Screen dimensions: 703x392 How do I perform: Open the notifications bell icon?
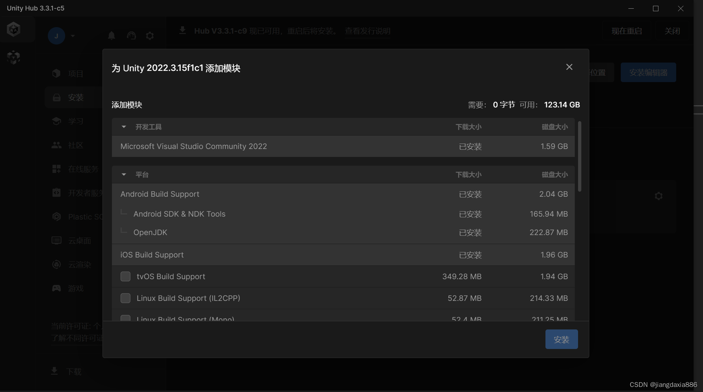click(112, 35)
